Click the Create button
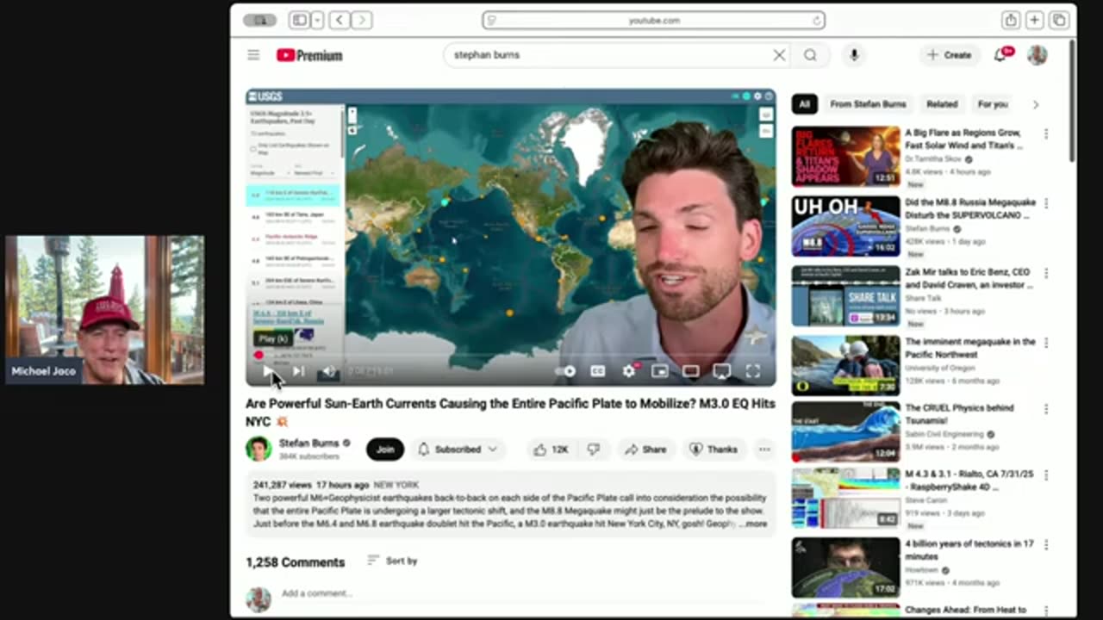 (949, 55)
